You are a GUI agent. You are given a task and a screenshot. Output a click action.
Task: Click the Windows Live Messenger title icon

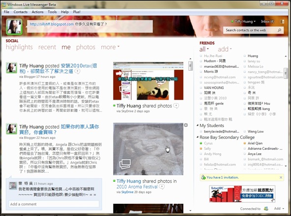click(x=4, y=4)
